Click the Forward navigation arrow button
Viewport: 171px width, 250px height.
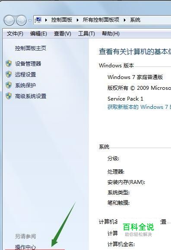tap(22, 20)
